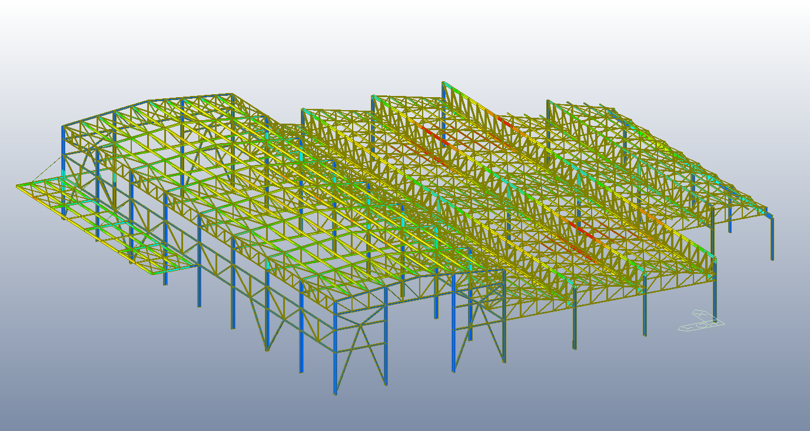Image resolution: width=810 pixels, height=431 pixels.
Task: Click the far-left tip of the canopy
Action: tap(18, 187)
